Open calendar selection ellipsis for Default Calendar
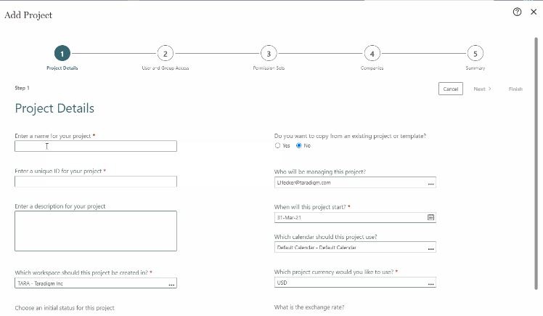 [x=430, y=248]
